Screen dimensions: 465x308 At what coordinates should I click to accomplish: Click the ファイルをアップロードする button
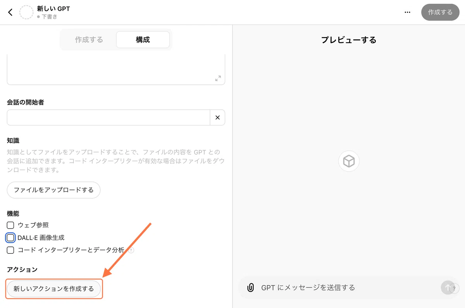(53, 190)
